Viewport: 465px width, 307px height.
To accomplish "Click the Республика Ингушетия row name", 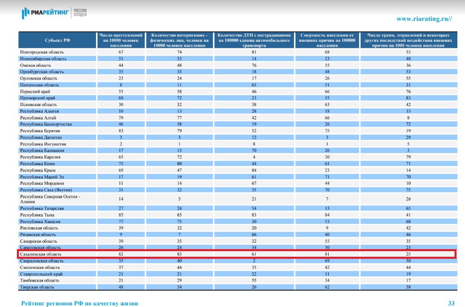I will pyautogui.click(x=43, y=144).
